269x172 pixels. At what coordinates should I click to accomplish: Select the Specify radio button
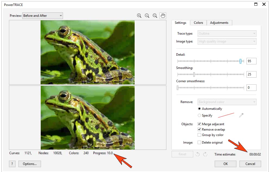199,115
